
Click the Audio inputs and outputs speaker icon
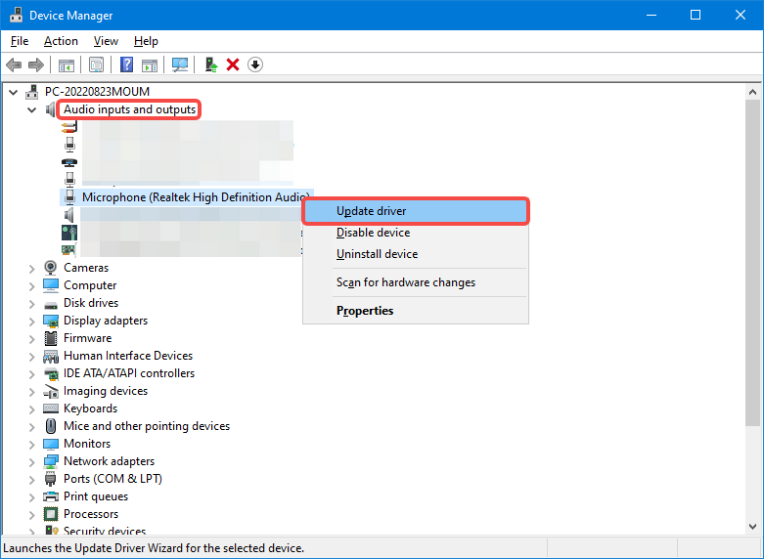51,109
